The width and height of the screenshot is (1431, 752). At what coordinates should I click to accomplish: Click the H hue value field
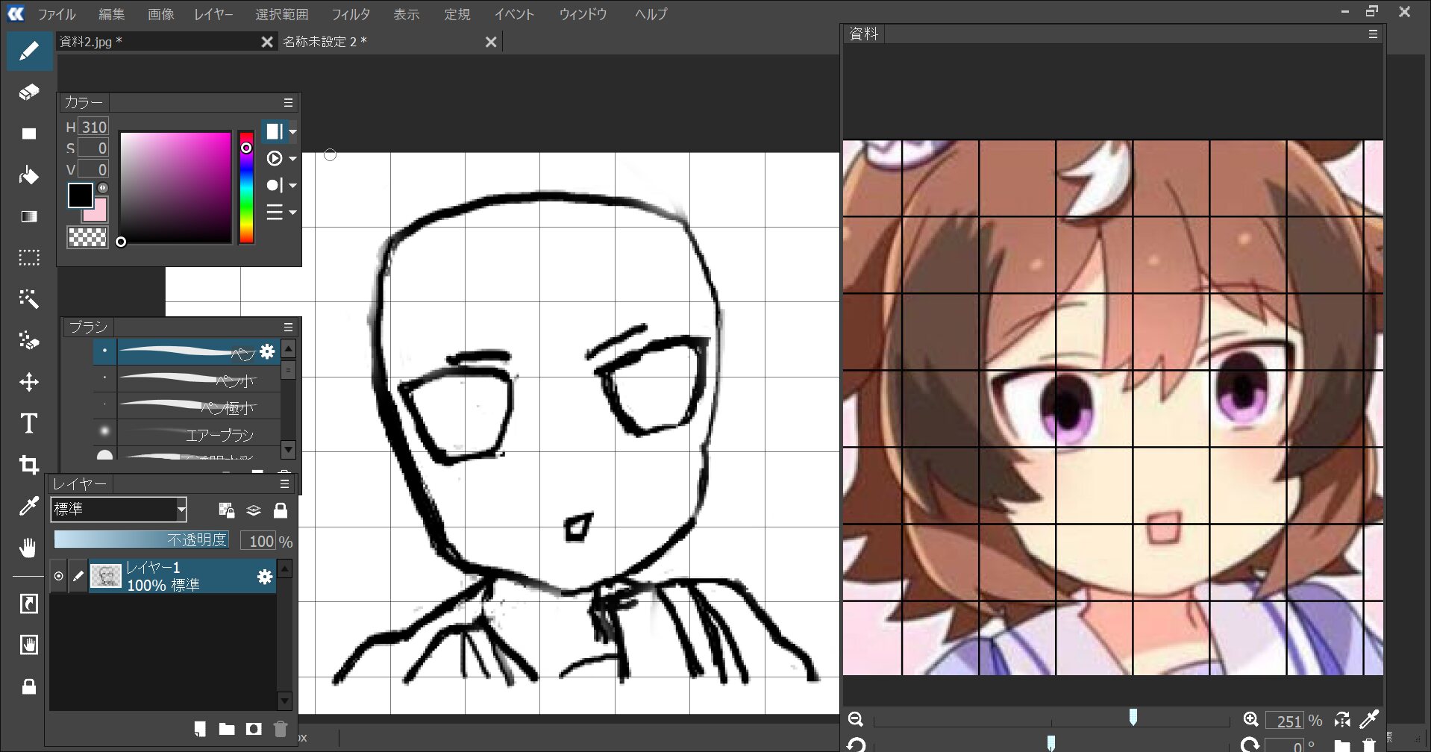point(94,127)
